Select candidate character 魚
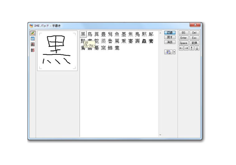Image resolution: width=236 pixels, height=165 pixels. 117,34
